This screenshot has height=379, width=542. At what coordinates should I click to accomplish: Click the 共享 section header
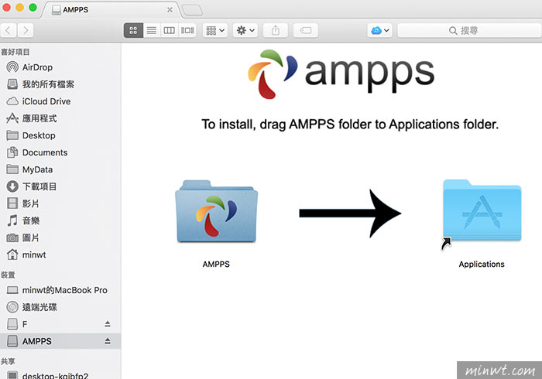pyautogui.click(x=8, y=361)
